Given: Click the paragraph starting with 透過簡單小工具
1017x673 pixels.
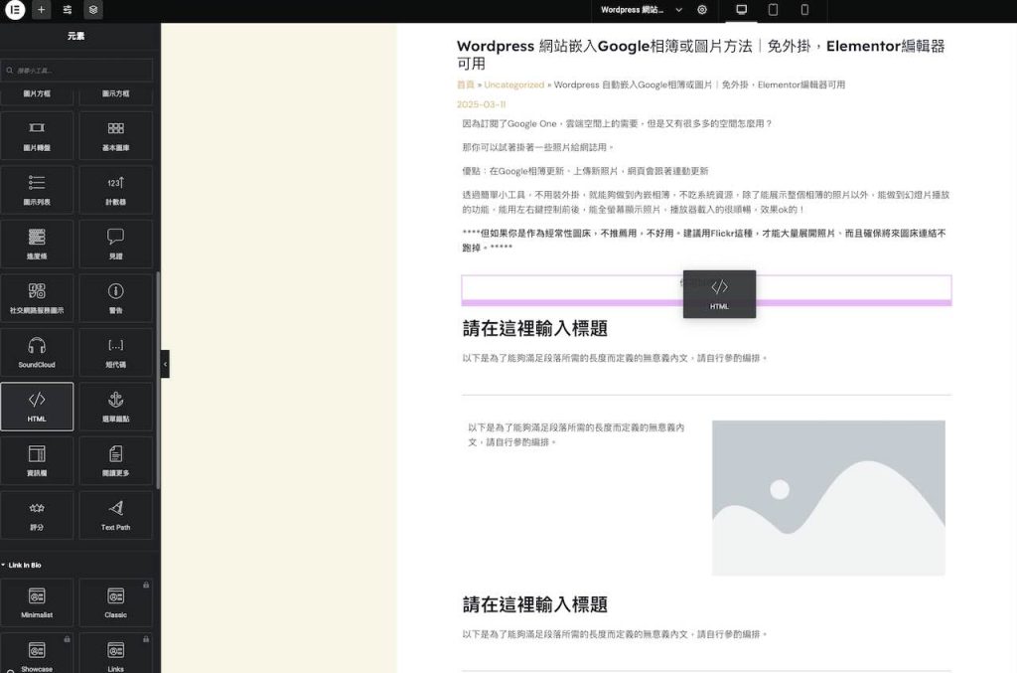Looking at the screenshot, I should point(706,202).
